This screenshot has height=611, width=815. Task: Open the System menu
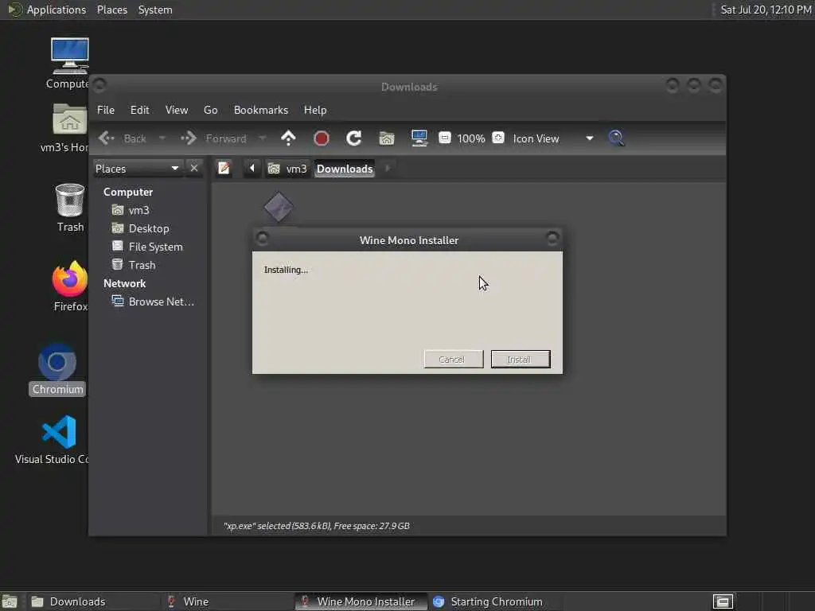pos(155,10)
